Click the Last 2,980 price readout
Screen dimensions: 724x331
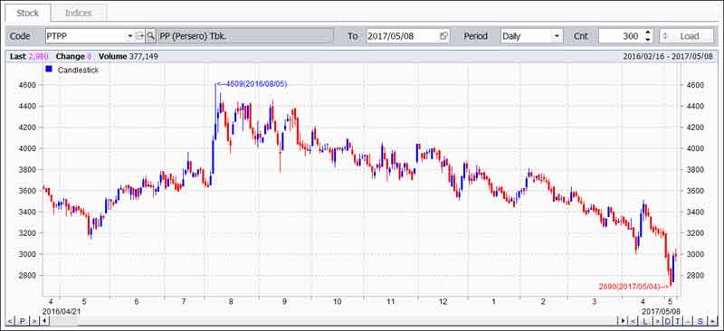[x=29, y=56]
